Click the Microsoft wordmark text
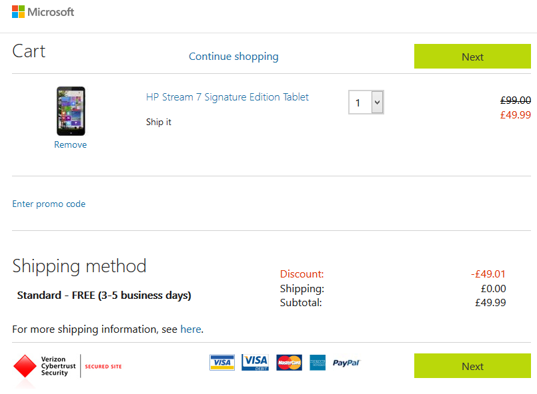The image size is (537, 394). (x=51, y=12)
